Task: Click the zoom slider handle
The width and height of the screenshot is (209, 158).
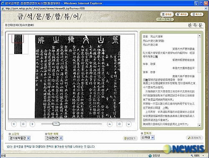Action: click(56, 124)
